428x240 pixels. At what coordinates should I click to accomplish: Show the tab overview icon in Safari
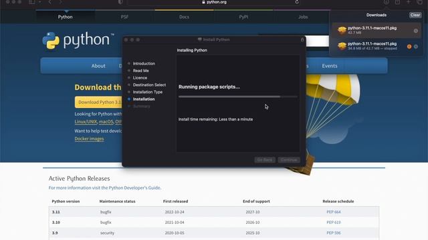point(419,2)
